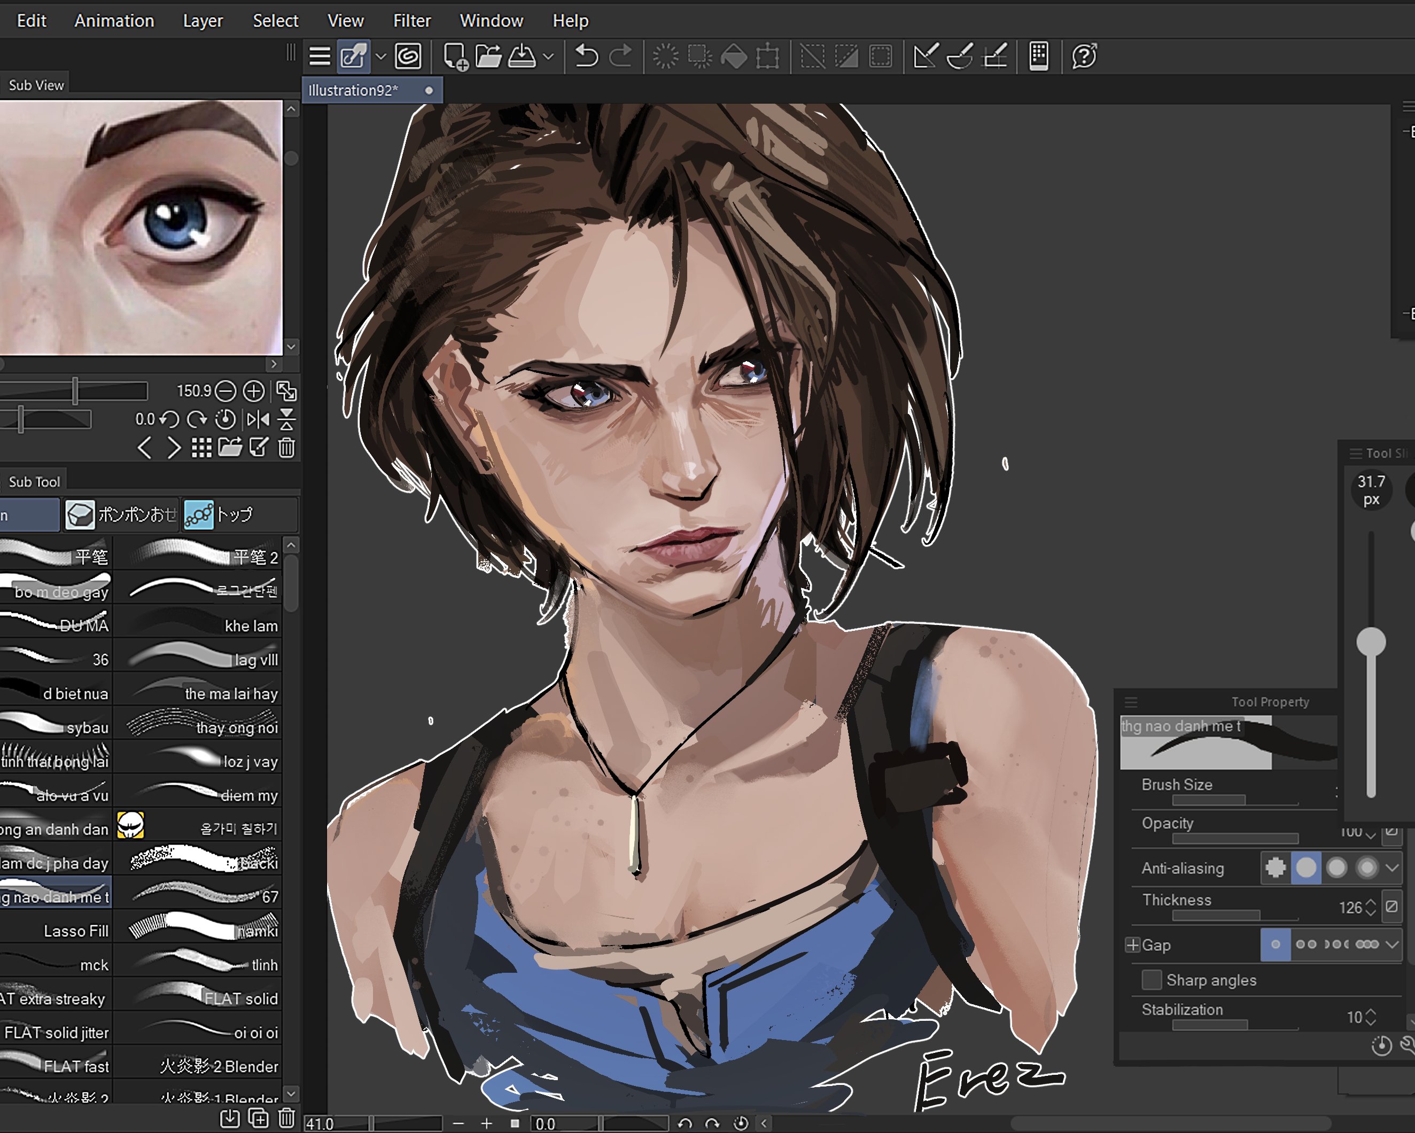This screenshot has width=1415, height=1133.
Task: Select the medium anti-aliasing option
Action: [1337, 868]
